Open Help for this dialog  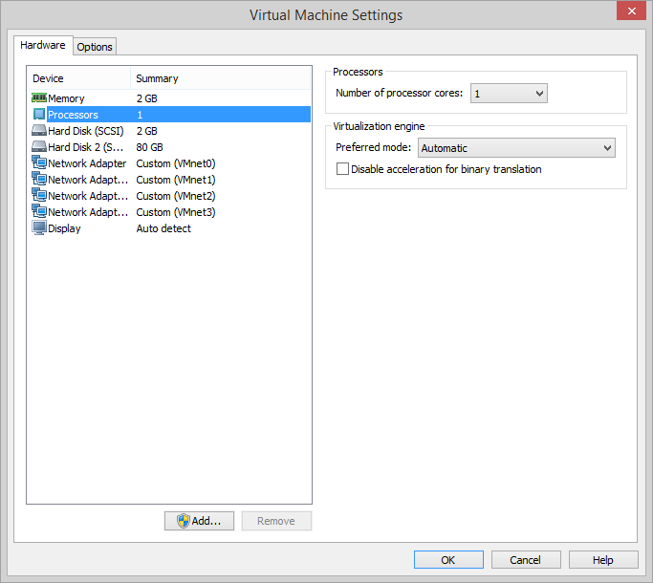(x=603, y=560)
